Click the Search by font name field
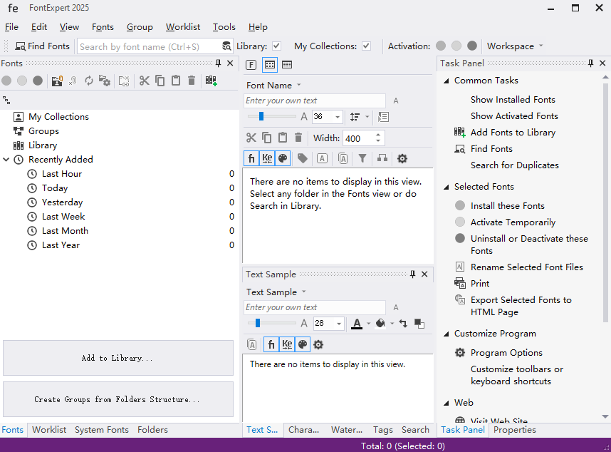Viewport: 611px width, 452px height. click(150, 46)
